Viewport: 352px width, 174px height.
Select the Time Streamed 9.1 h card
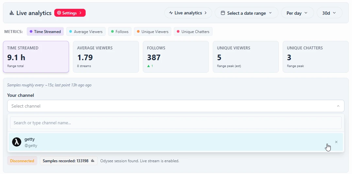36,57
